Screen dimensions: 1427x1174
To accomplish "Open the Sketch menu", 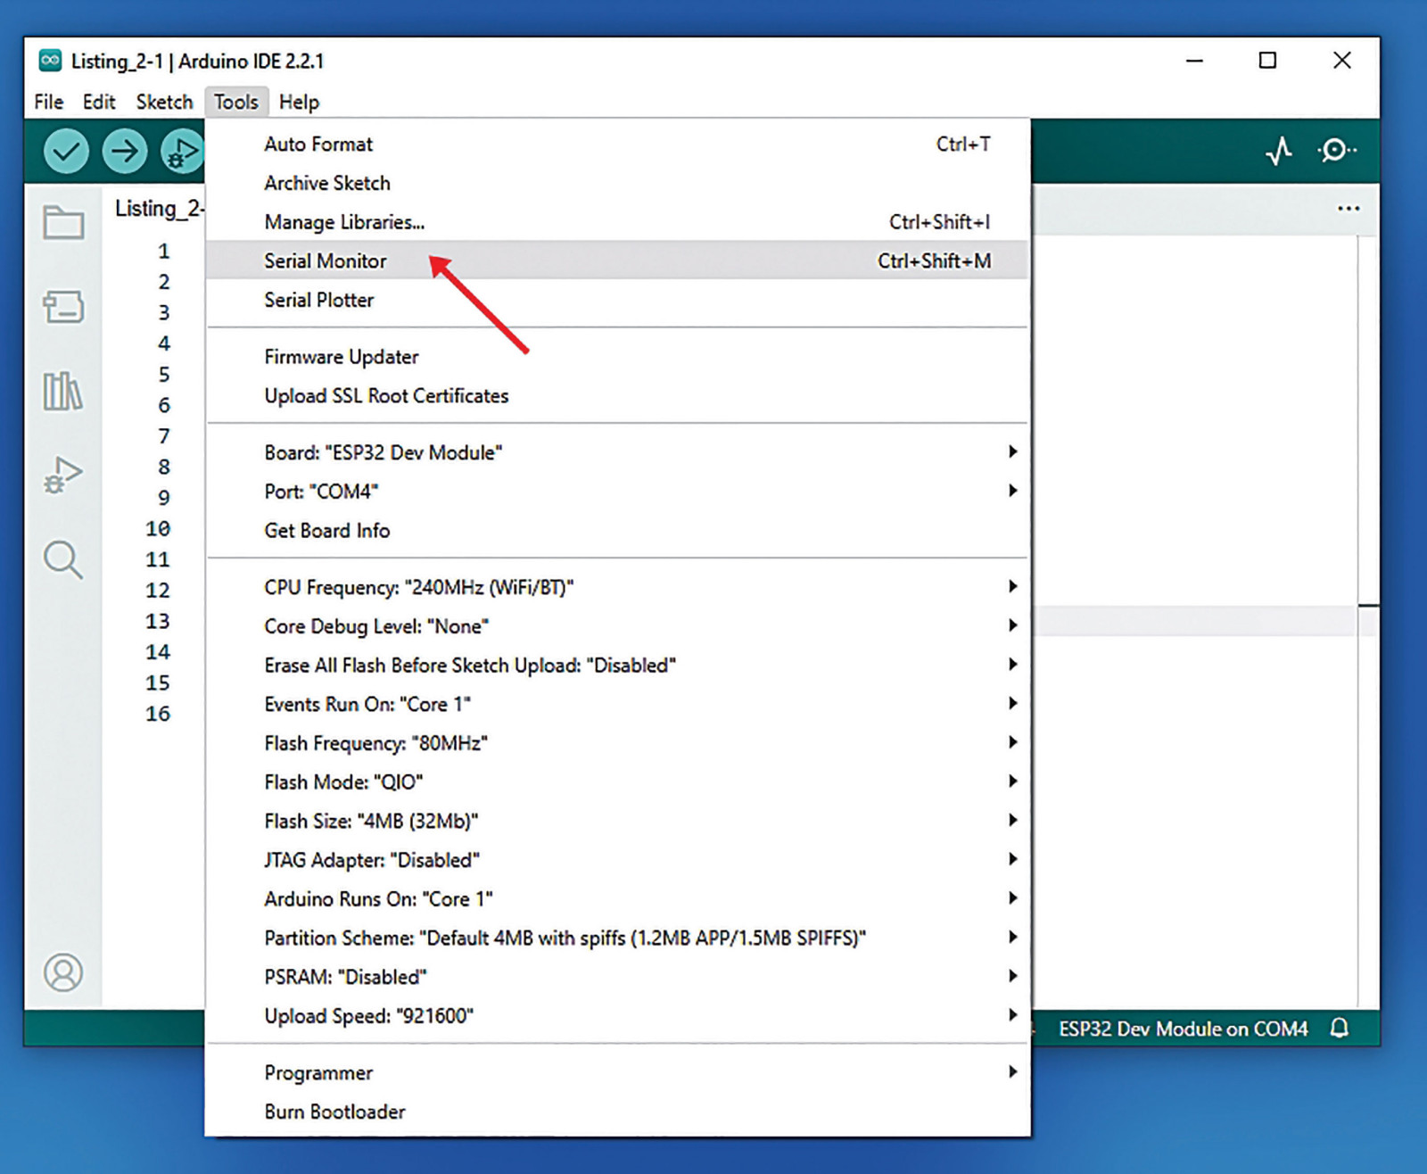I will pyautogui.click(x=164, y=102).
